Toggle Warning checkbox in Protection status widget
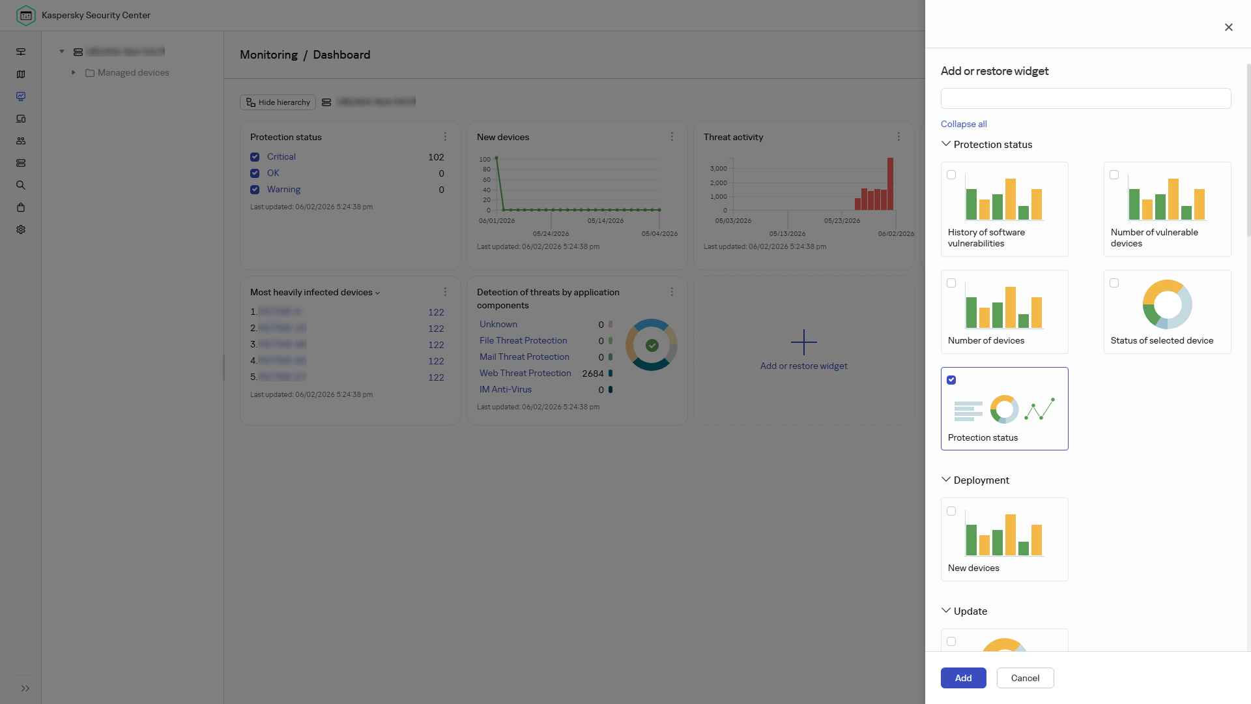Screen dimensions: 1251x704 (x=255, y=190)
